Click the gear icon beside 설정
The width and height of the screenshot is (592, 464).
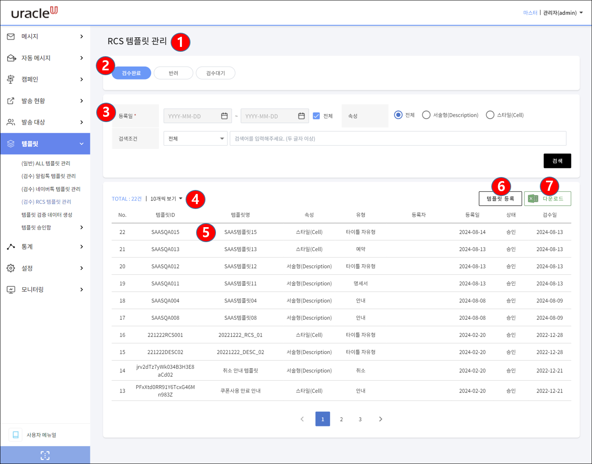tap(11, 268)
